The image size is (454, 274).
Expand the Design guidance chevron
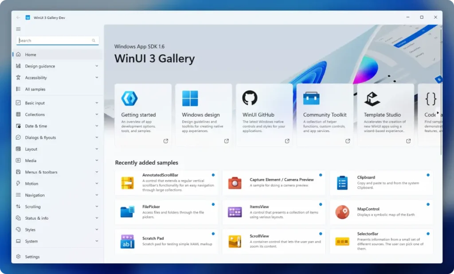pos(97,66)
